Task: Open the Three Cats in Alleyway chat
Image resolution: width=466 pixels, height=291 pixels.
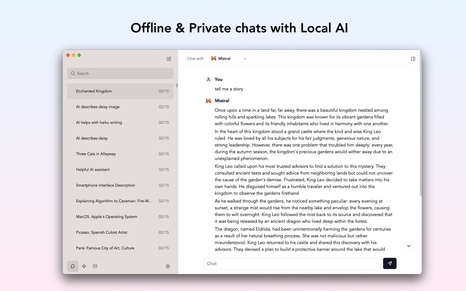Action: (x=120, y=154)
